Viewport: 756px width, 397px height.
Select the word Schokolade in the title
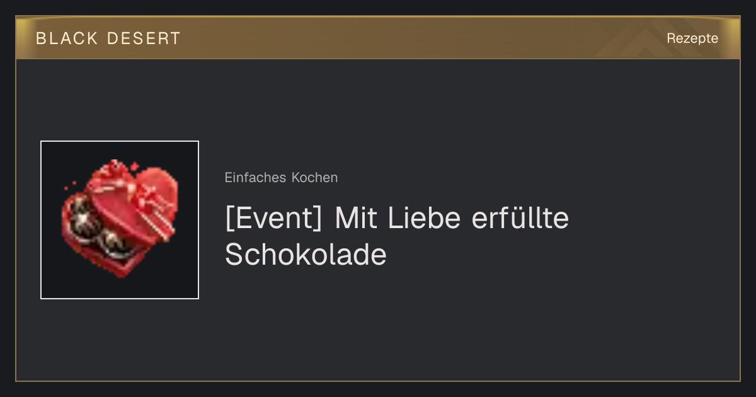tap(306, 255)
